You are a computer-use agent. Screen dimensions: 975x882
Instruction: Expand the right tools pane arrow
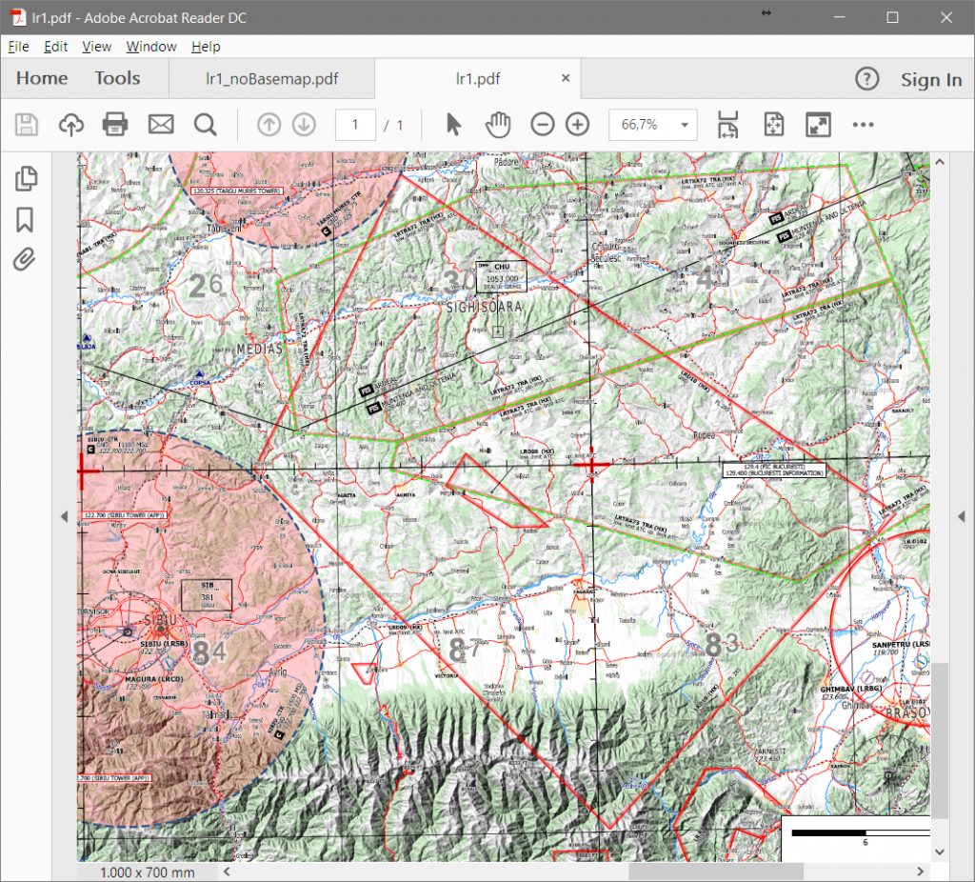click(961, 516)
